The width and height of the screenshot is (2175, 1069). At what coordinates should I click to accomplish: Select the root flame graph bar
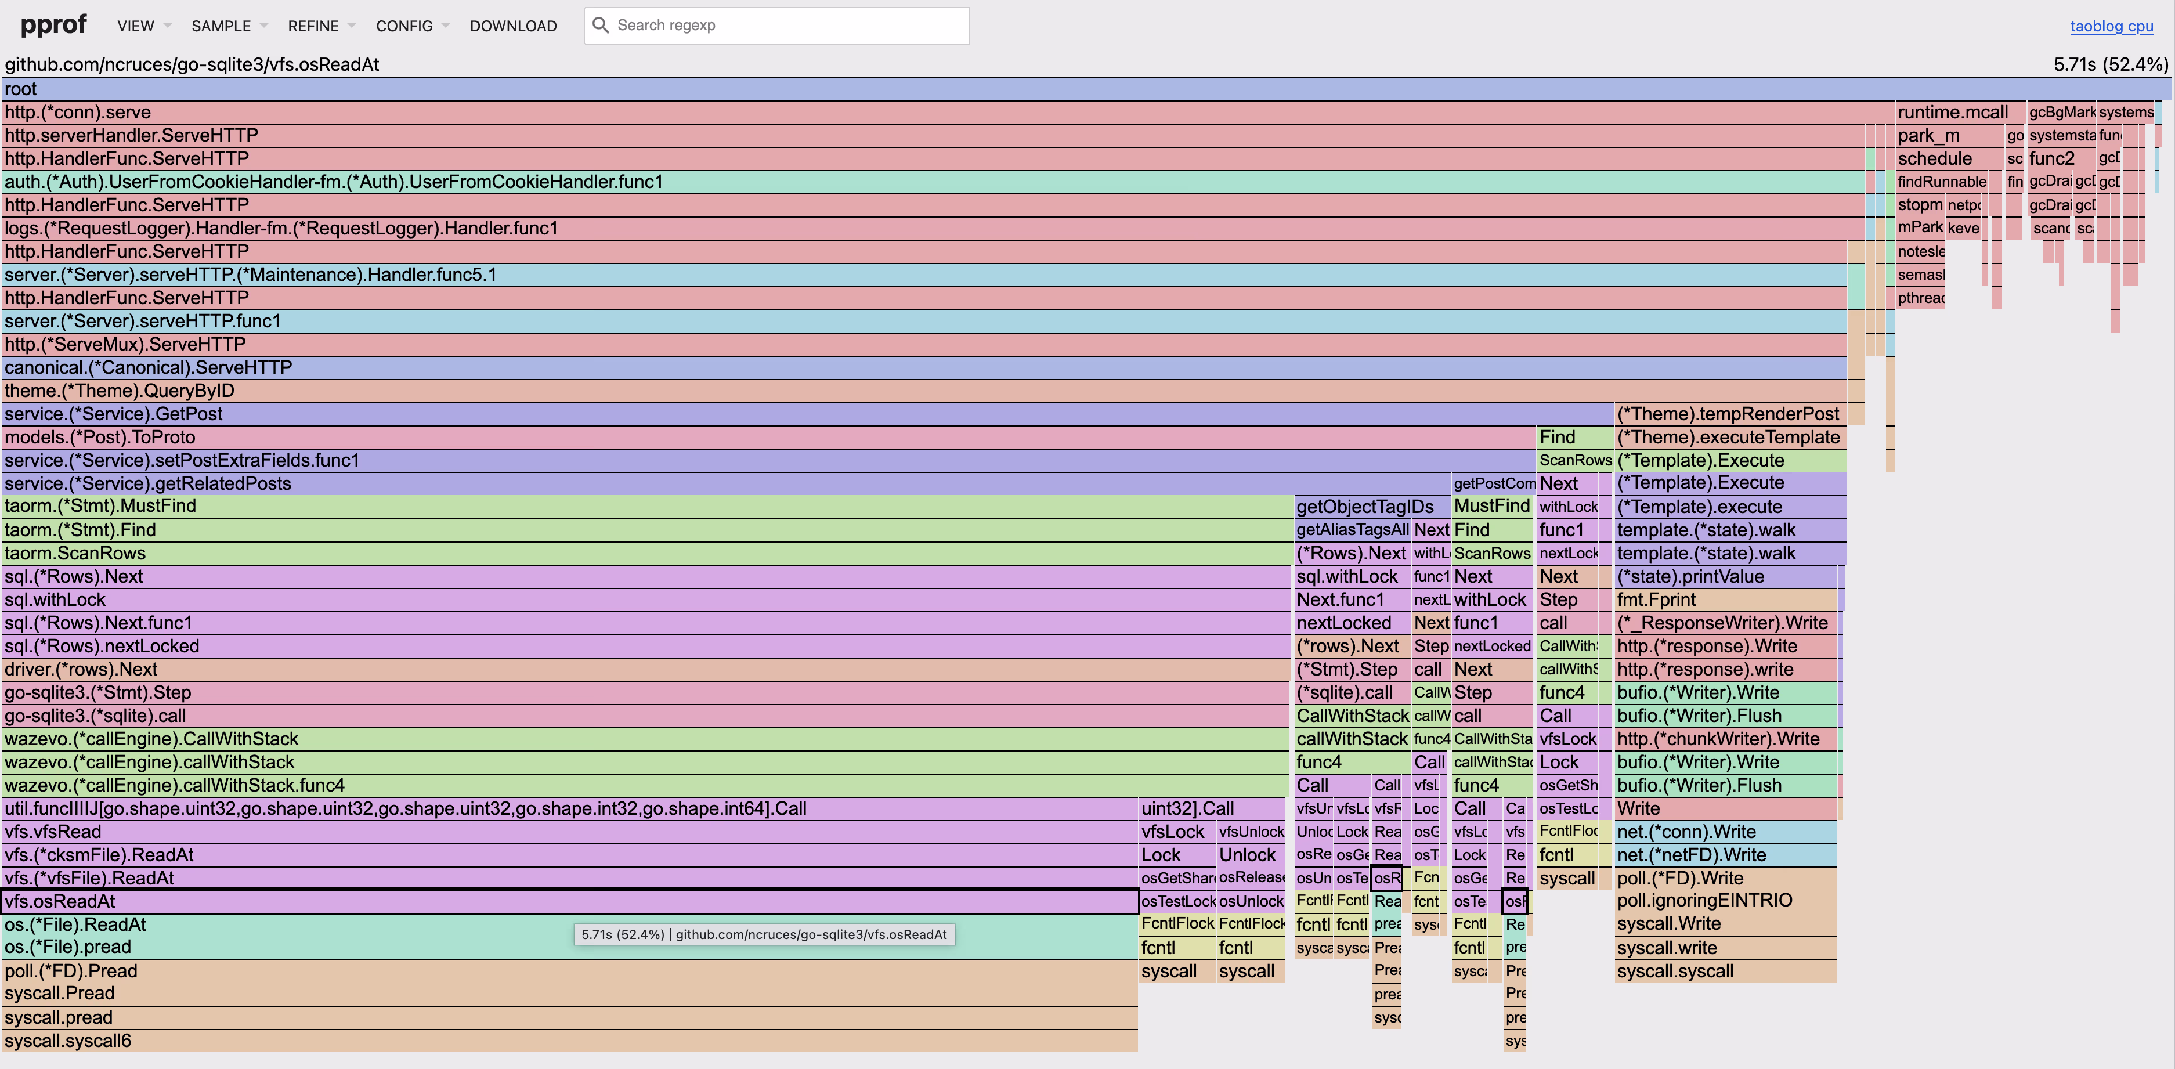coord(1081,89)
